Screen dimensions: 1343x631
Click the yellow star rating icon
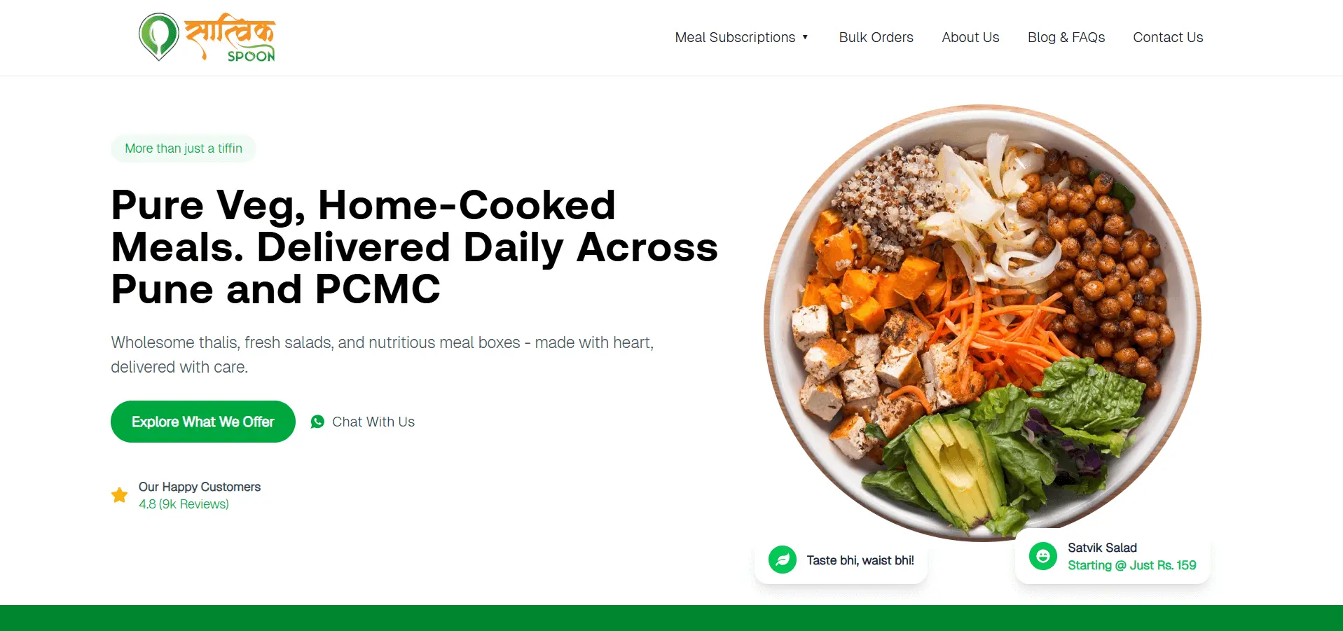click(120, 495)
